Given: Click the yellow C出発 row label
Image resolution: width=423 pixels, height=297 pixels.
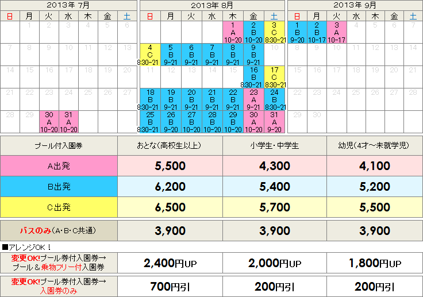Looking at the screenshot, I should (59, 207).
